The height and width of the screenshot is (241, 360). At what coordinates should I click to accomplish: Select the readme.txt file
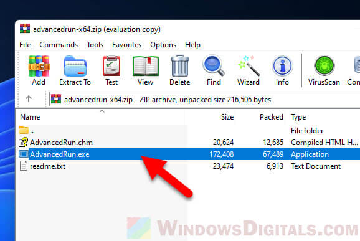click(x=47, y=166)
